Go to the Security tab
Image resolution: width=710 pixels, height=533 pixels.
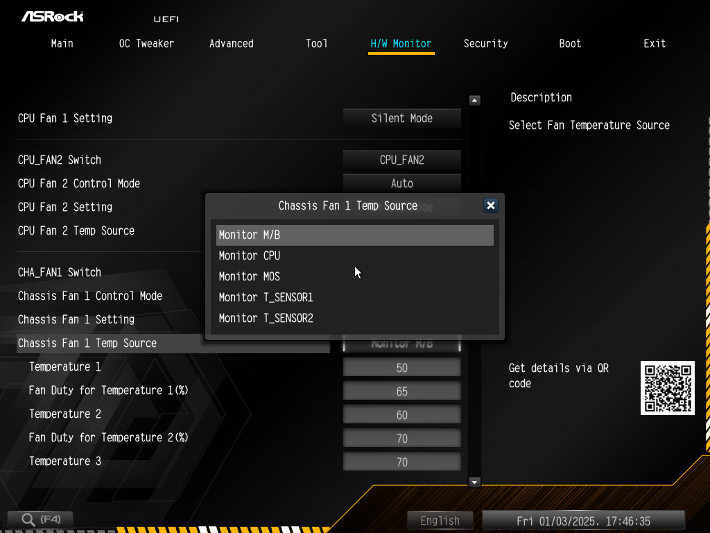tap(485, 43)
